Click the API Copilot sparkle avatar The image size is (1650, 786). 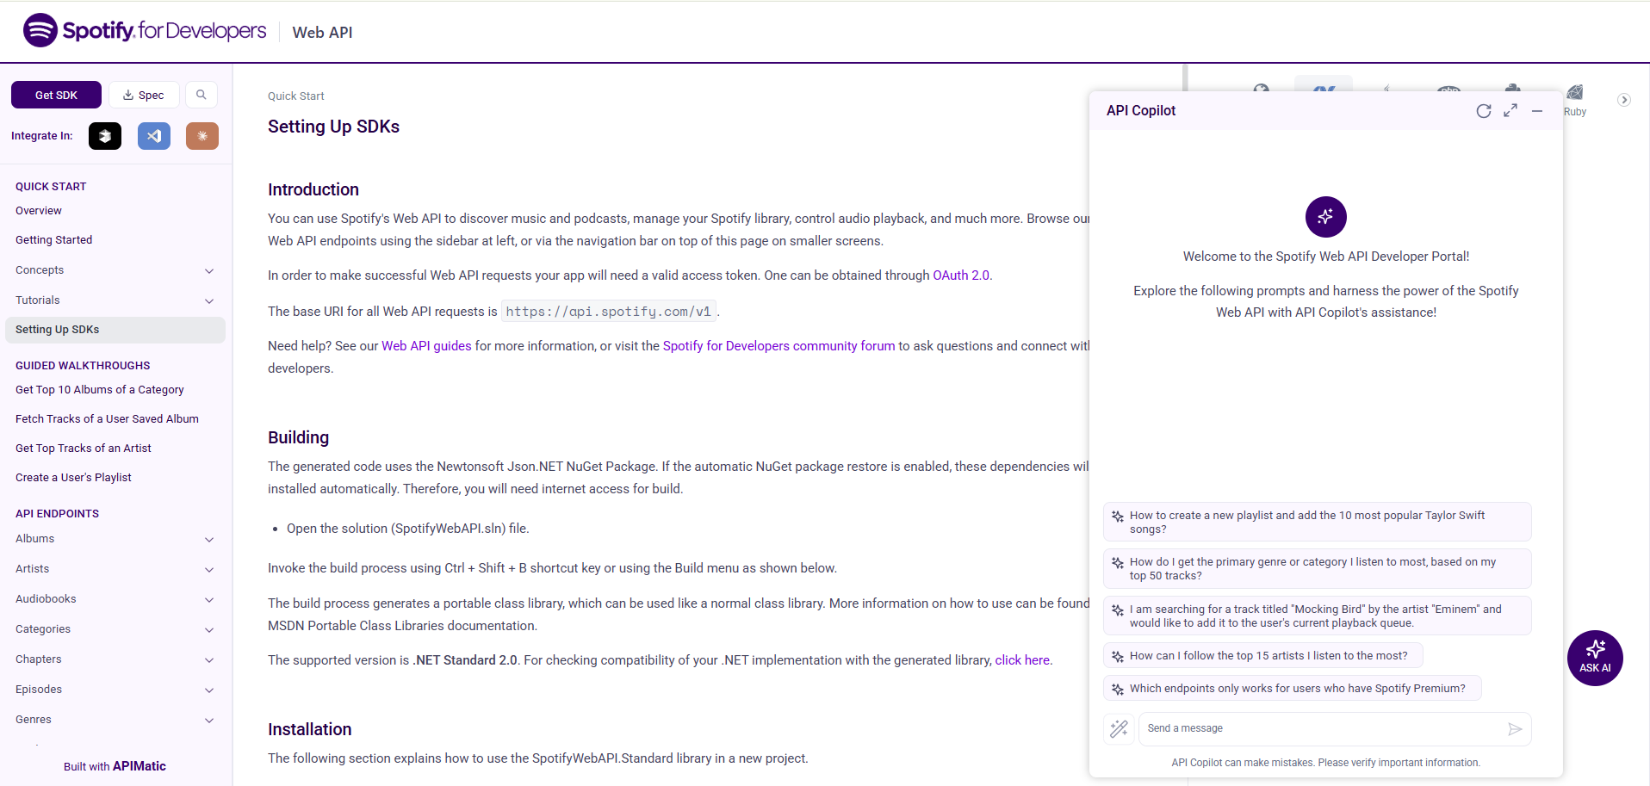pos(1325,217)
